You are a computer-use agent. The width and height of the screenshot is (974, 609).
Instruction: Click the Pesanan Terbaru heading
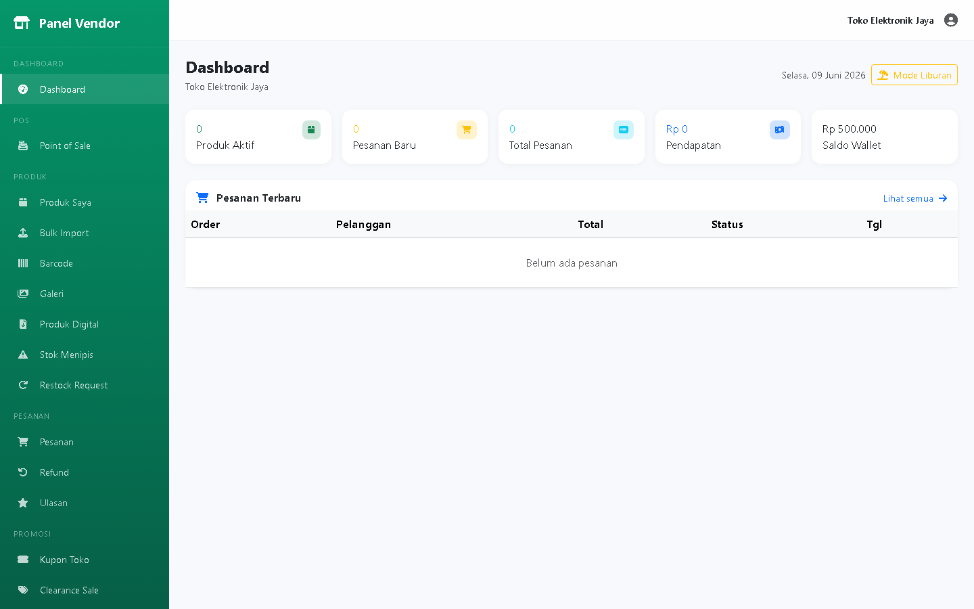(258, 198)
